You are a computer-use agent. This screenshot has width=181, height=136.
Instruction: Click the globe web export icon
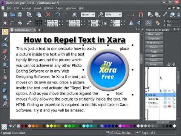pos(172,15)
